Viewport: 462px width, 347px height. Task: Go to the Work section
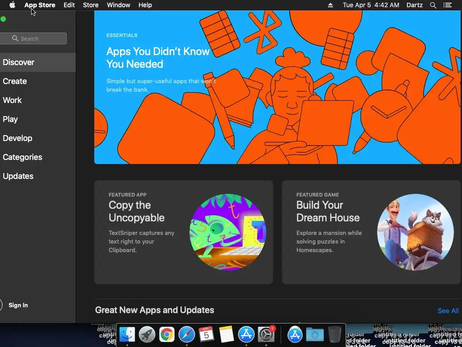click(38, 100)
